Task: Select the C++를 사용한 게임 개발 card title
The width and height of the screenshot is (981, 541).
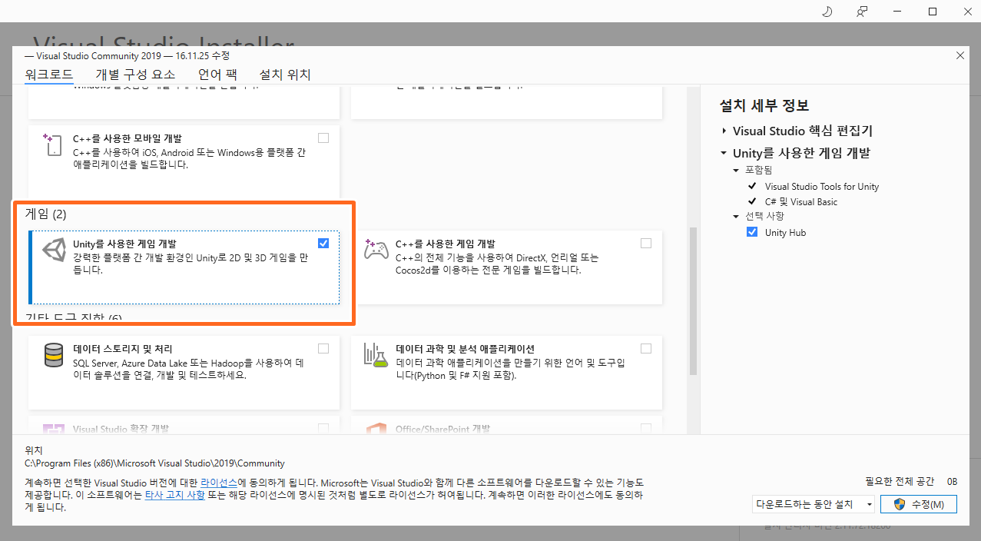Action: (446, 244)
